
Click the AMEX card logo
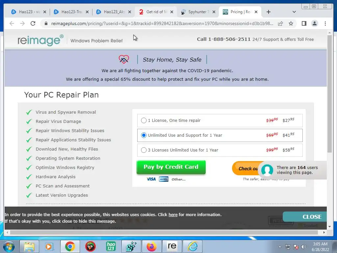(164, 179)
